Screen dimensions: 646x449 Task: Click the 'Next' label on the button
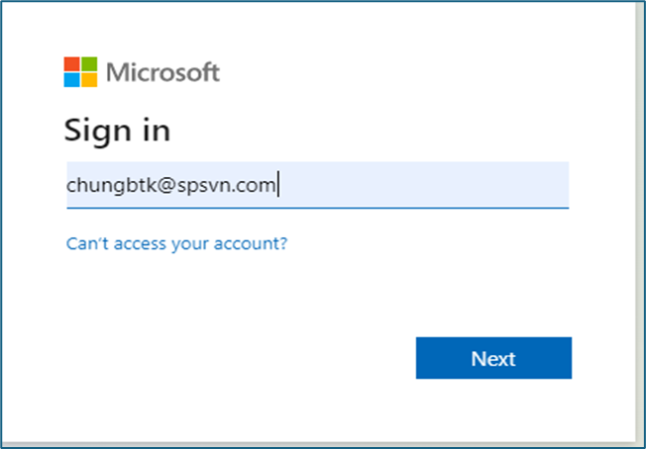tap(493, 358)
